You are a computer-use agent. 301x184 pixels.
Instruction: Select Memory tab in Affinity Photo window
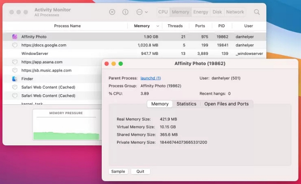click(160, 104)
